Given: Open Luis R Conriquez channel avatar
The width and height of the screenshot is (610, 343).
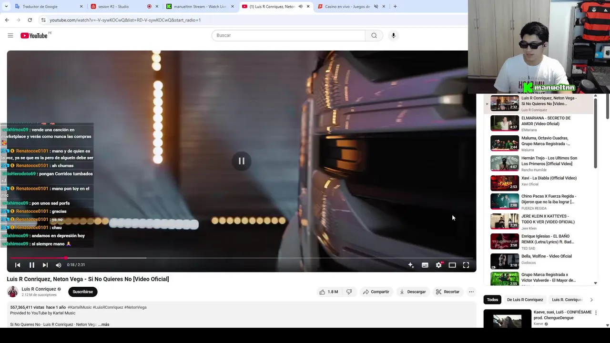Looking at the screenshot, I should tap(12, 292).
